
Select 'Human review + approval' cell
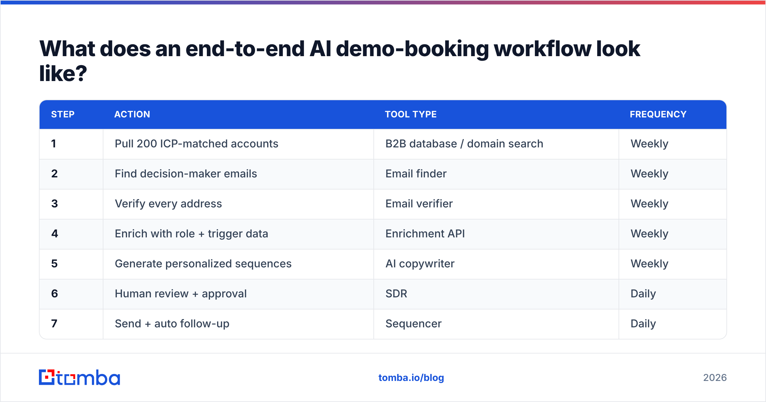click(x=238, y=294)
